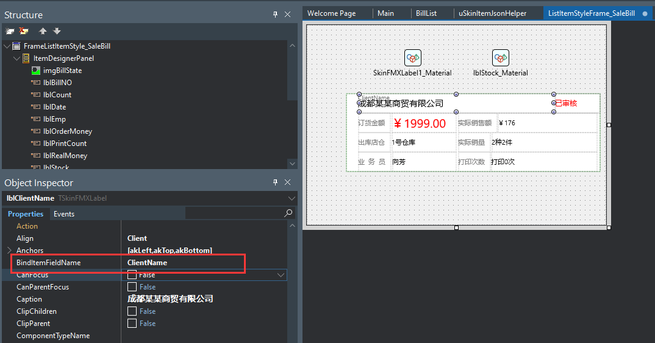Click the Move Up arrow in Structure toolbar
This screenshot has height=343, width=655.
pyautogui.click(x=43, y=31)
